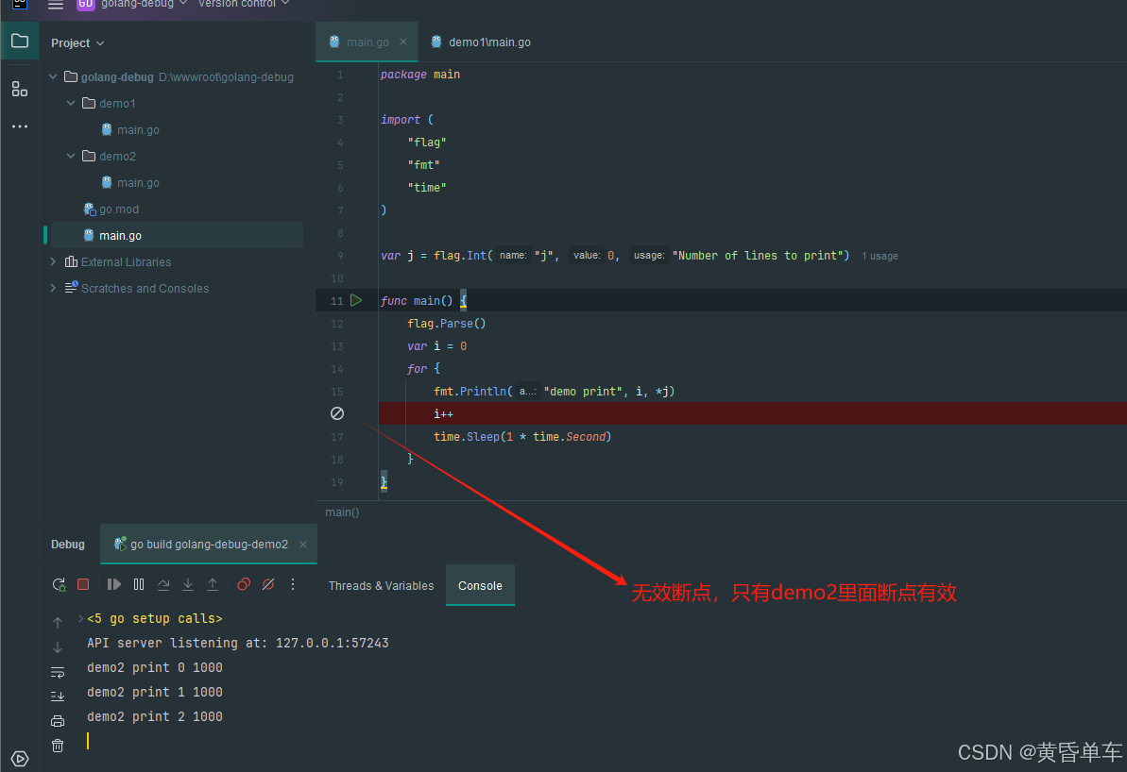Screen dimensions: 1127x772
Task: Switch to Threads & Variables tab
Action: tap(381, 586)
